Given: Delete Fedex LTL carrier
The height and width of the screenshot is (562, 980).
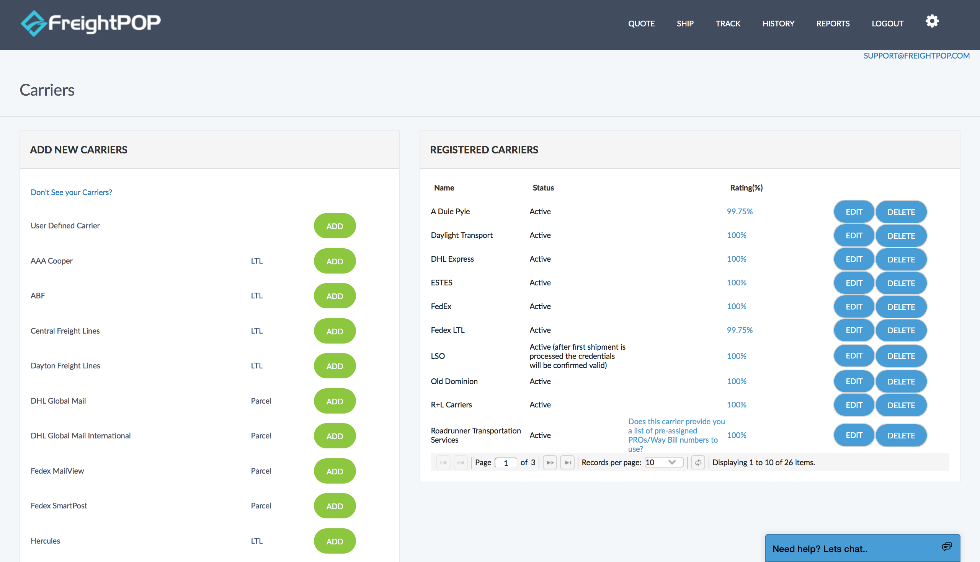Looking at the screenshot, I should 901,330.
